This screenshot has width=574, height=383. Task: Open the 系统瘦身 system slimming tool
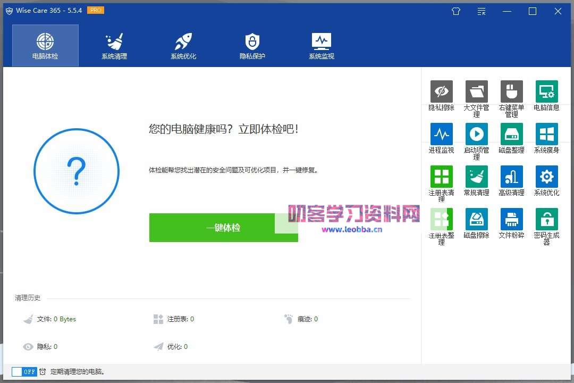click(546, 135)
